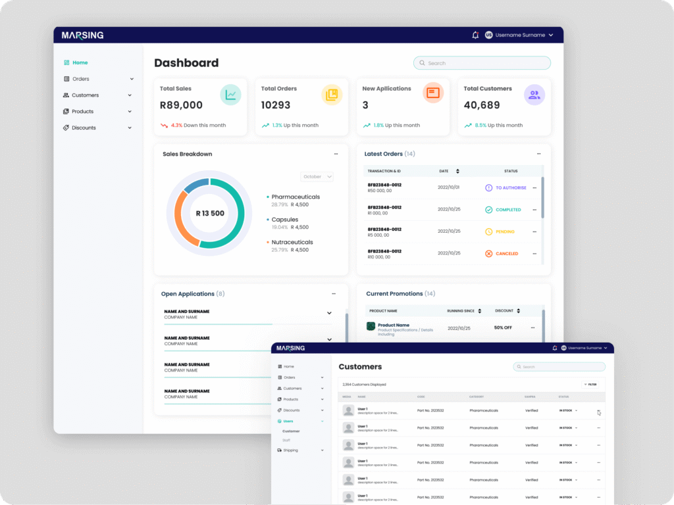Image resolution: width=674 pixels, height=505 pixels.
Task: Expand the Orders sidebar menu
Action: pos(99,79)
